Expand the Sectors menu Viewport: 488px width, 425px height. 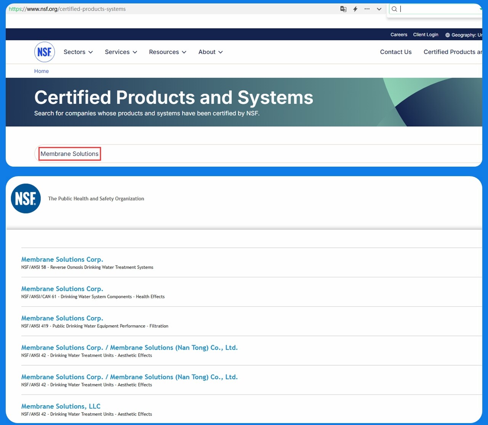(78, 52)
